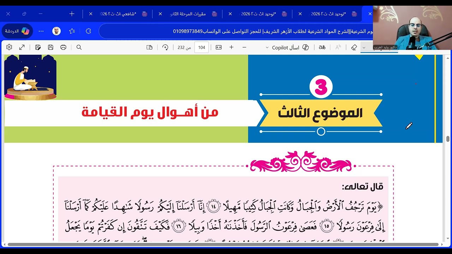The height and width of the screenshot is (254, 452).
Task: Click the vertical scrollbar down arrow
Action: pos(448,239)
